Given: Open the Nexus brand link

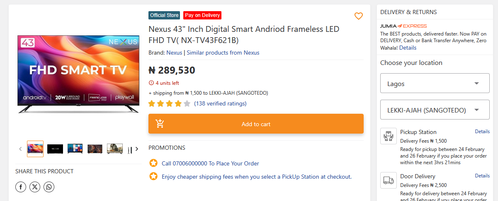Looking at the screenshot, I should point(174,53).
